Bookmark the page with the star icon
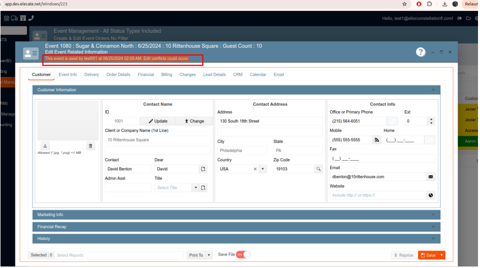The height and width of the screenshot is (268, 480). tap(404, 4)
